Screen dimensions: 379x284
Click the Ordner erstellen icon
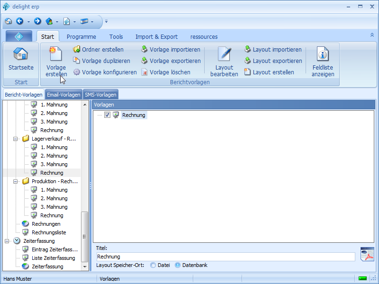[77, 50]
